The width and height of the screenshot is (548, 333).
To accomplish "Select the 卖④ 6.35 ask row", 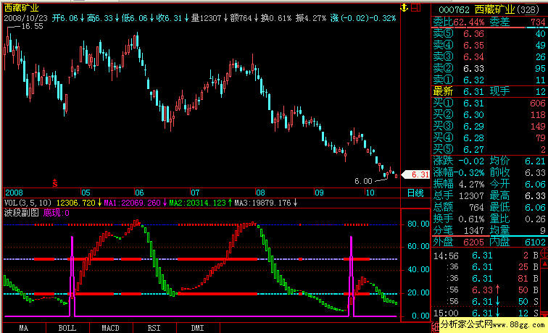I will (489, 46).
